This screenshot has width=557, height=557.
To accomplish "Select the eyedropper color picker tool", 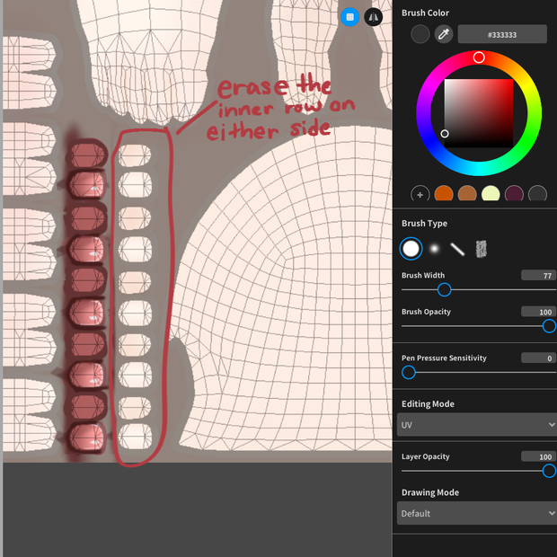I will click(x=443, y=34).
